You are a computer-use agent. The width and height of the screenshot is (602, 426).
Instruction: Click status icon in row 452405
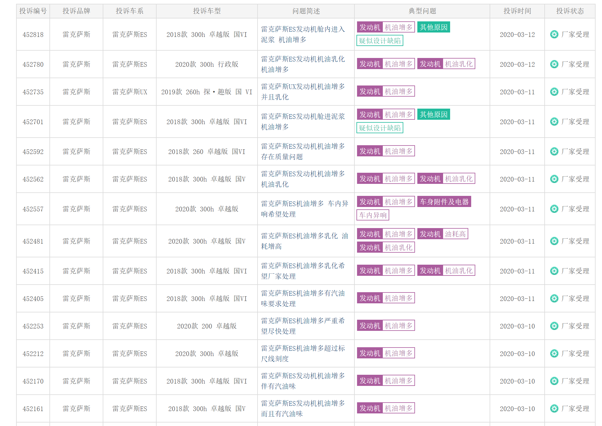pos(554,298)
